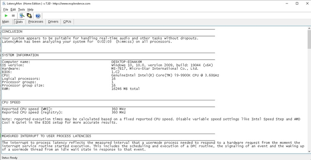
Task: Open the Edit menu
Action: [x=13, y=10]
